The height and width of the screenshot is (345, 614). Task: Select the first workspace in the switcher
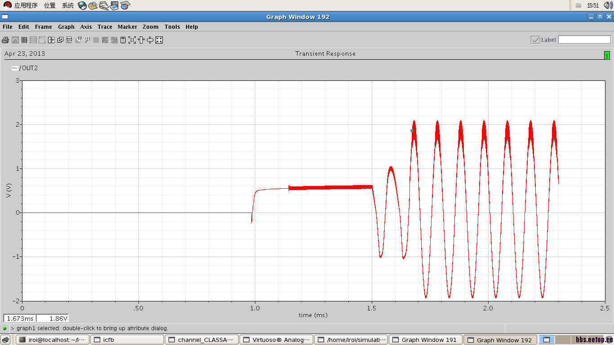547,340
